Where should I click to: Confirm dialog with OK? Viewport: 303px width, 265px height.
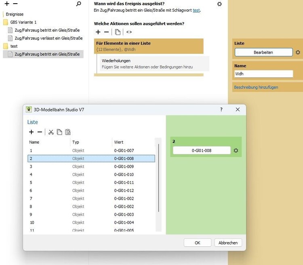coord(197,243)
